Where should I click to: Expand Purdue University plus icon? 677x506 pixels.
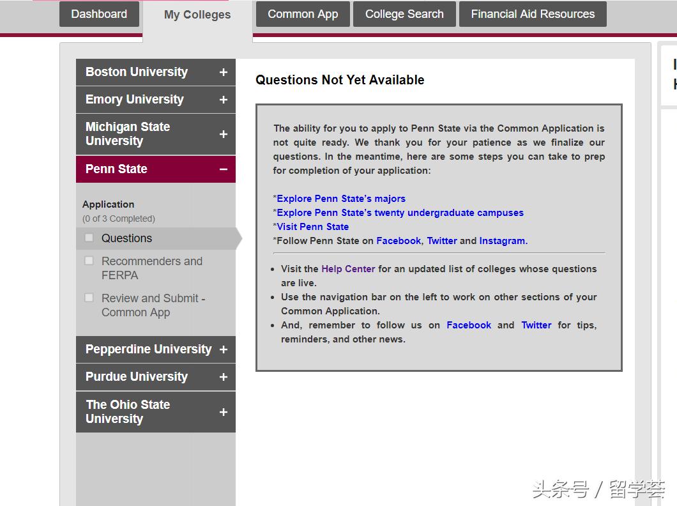pos(224,377)
